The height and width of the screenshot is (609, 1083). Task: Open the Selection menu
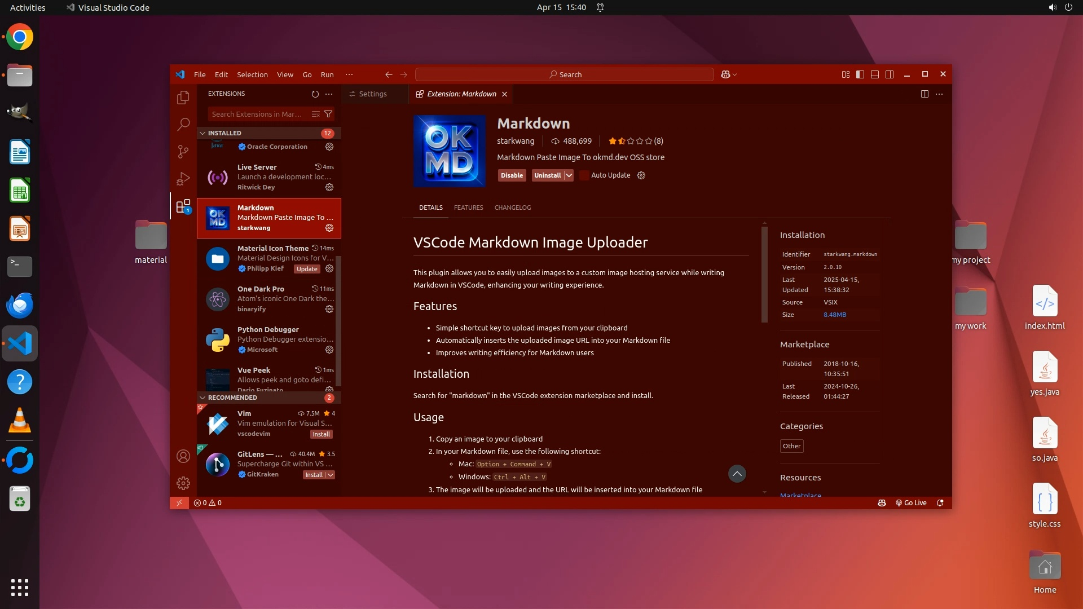tap(252, 74)
